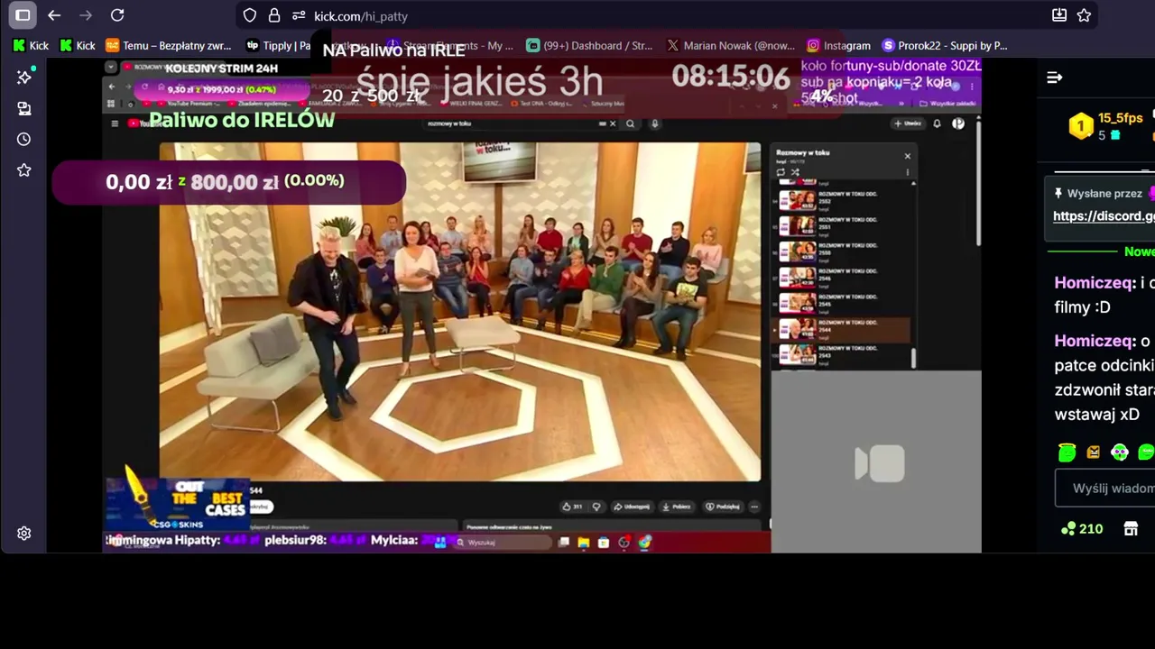Screen dimensions: 1155x649
Task: Open the sparkle AI sidebar tool
Action: coord(24,78)
